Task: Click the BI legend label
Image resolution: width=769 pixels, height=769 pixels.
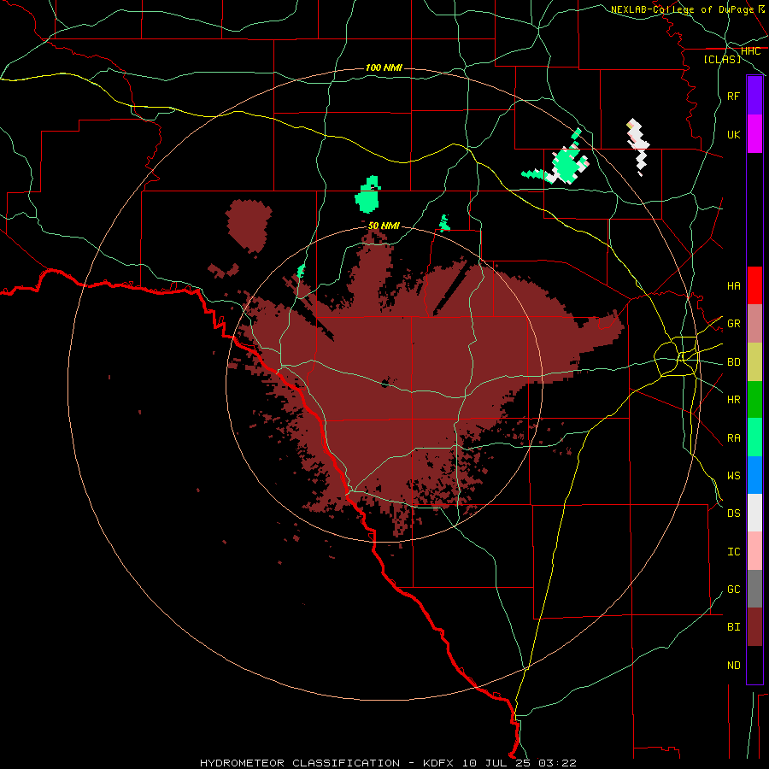Action: point(734,627)
